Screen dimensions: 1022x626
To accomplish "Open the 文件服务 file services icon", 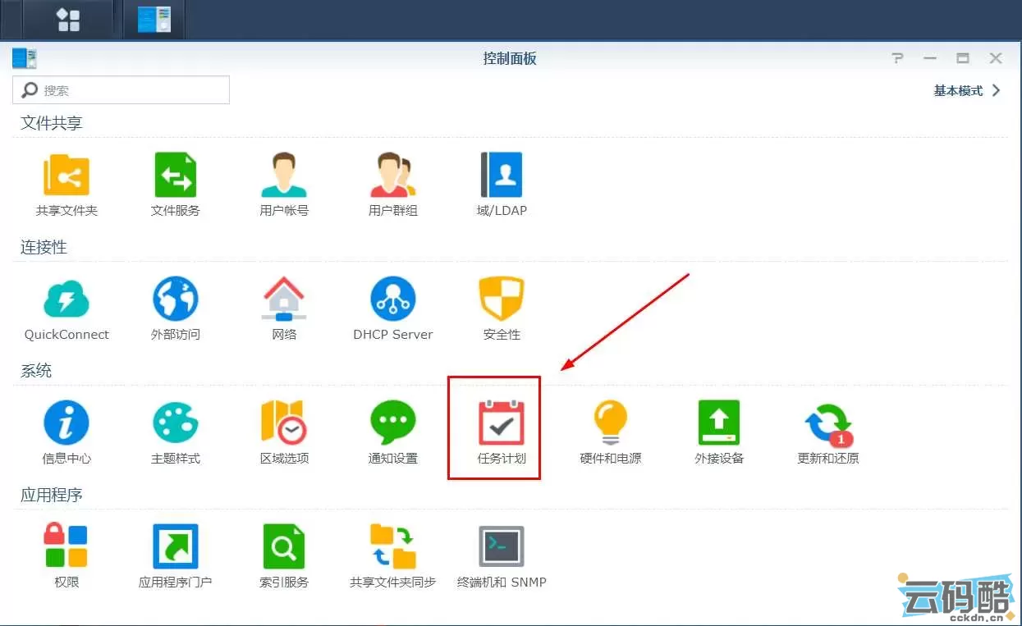I will click(x=176, y=175).
